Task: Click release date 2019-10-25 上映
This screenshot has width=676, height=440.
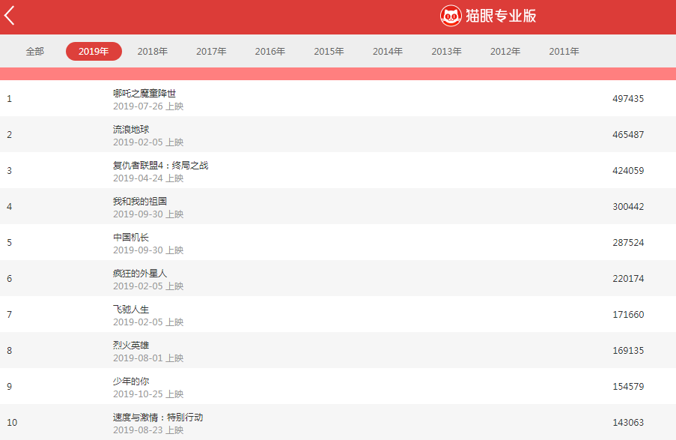Action: coord(148,394)
